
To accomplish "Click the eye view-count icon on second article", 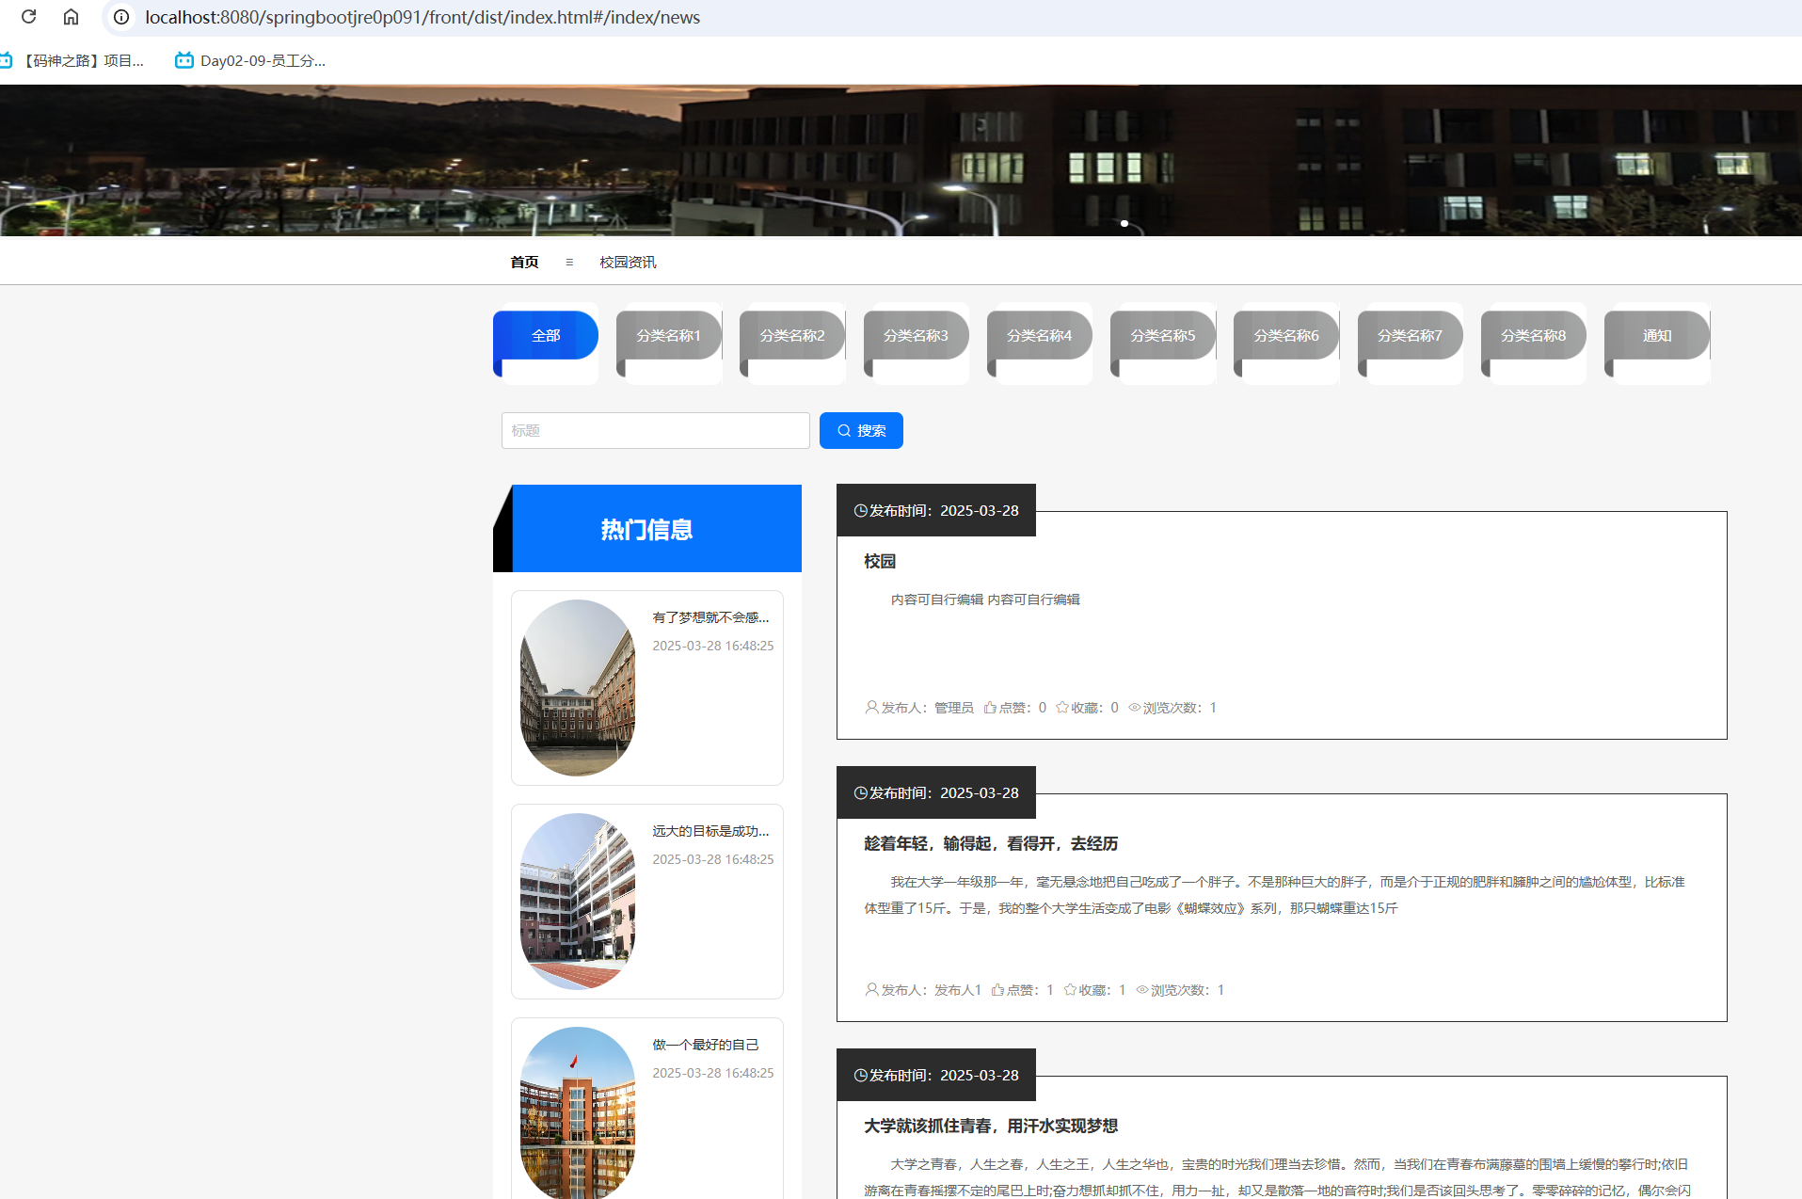I will pos(1141,990).
